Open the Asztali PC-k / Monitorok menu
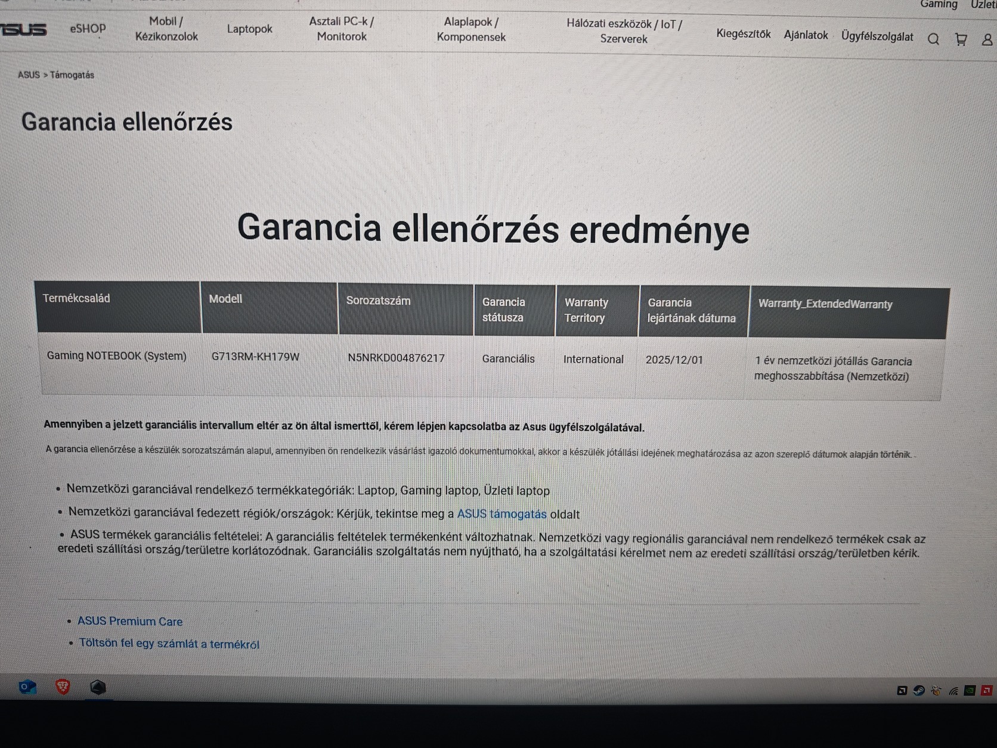Screen dimensions: 997x748 pyautogui.click(x=342, y=29)
